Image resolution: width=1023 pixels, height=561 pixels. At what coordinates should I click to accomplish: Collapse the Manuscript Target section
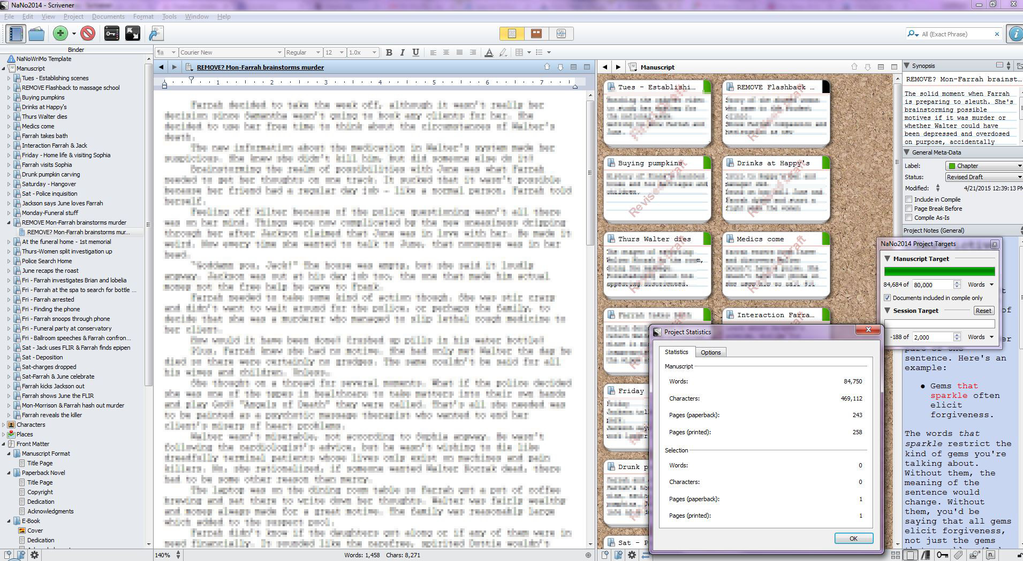(888, 259)
